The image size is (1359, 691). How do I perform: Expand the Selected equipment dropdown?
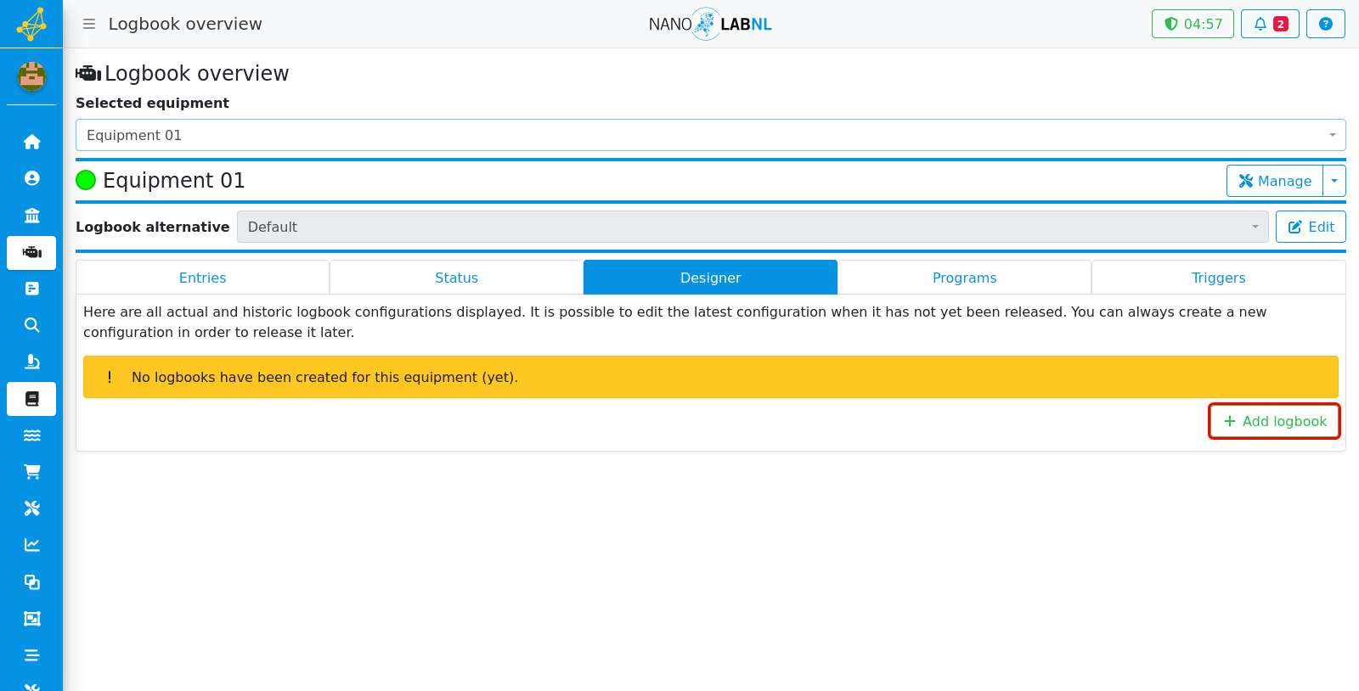tap(710, 135)
